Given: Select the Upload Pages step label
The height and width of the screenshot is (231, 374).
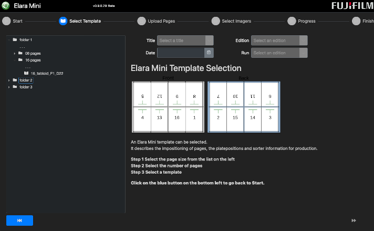Looking at the screenshot, I should (161, 21).
